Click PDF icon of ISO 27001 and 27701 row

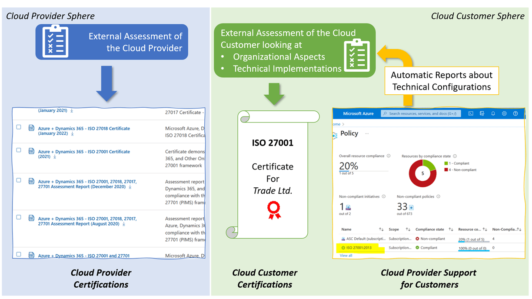pos(31,256)
